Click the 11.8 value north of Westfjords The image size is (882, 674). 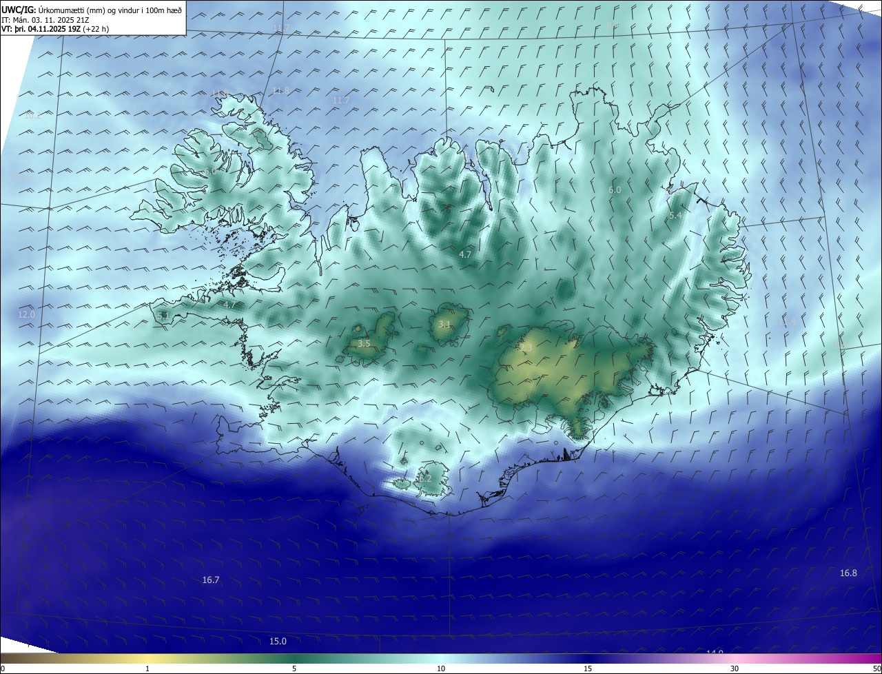280,91
